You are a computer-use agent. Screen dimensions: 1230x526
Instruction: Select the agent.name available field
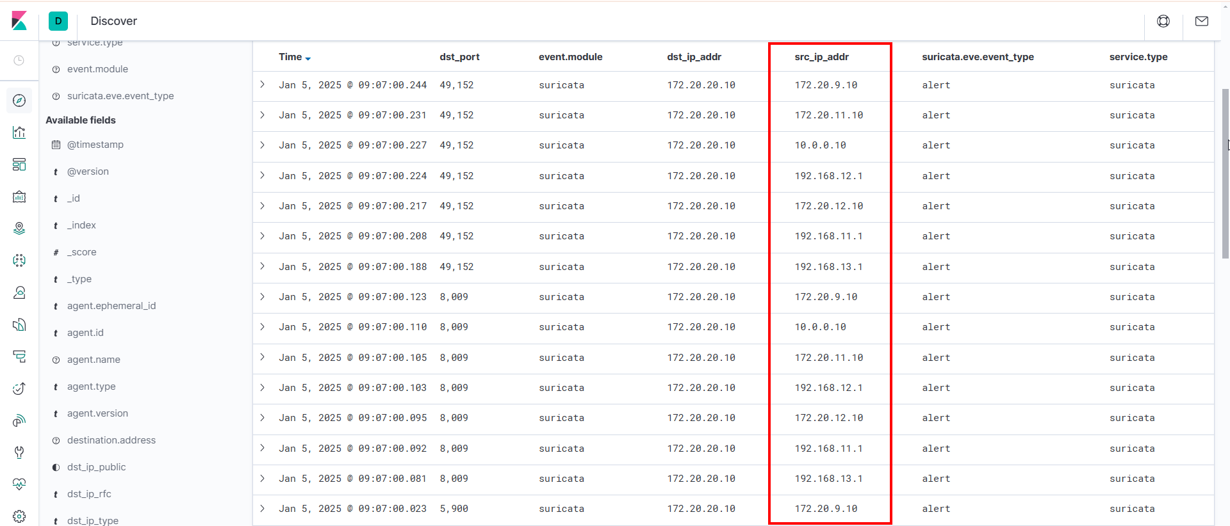pyautogui.click(x=94, y=360)
